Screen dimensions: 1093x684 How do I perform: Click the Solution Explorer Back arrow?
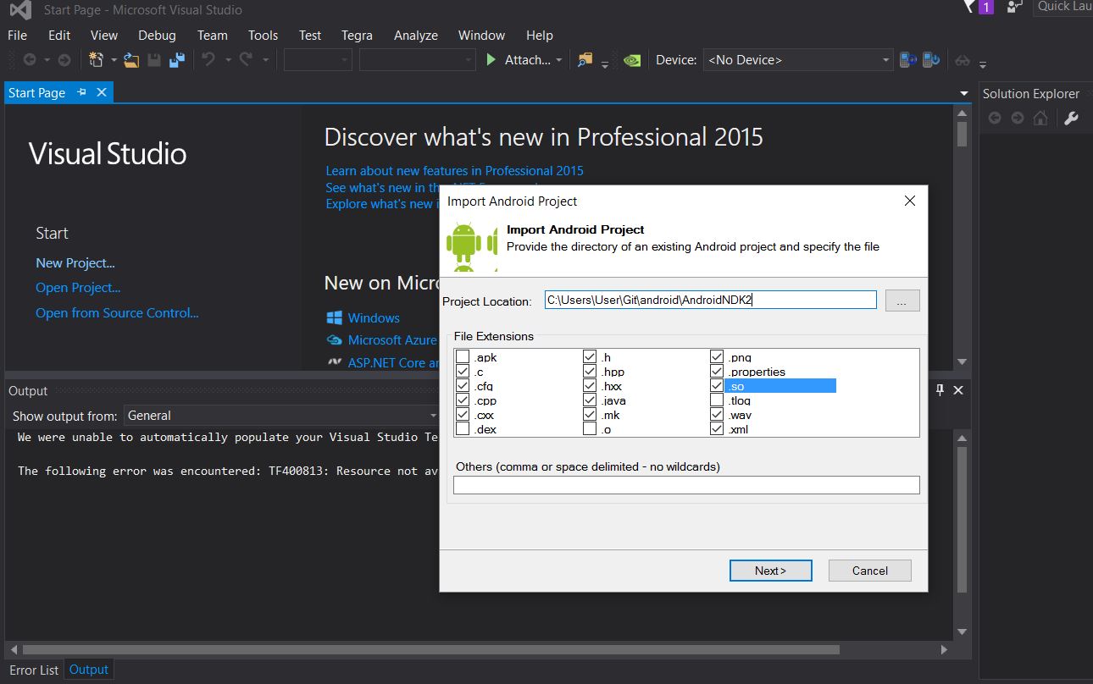pos(995,119)
